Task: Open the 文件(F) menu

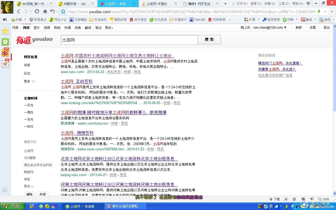Action: click(x=242, y=4)
